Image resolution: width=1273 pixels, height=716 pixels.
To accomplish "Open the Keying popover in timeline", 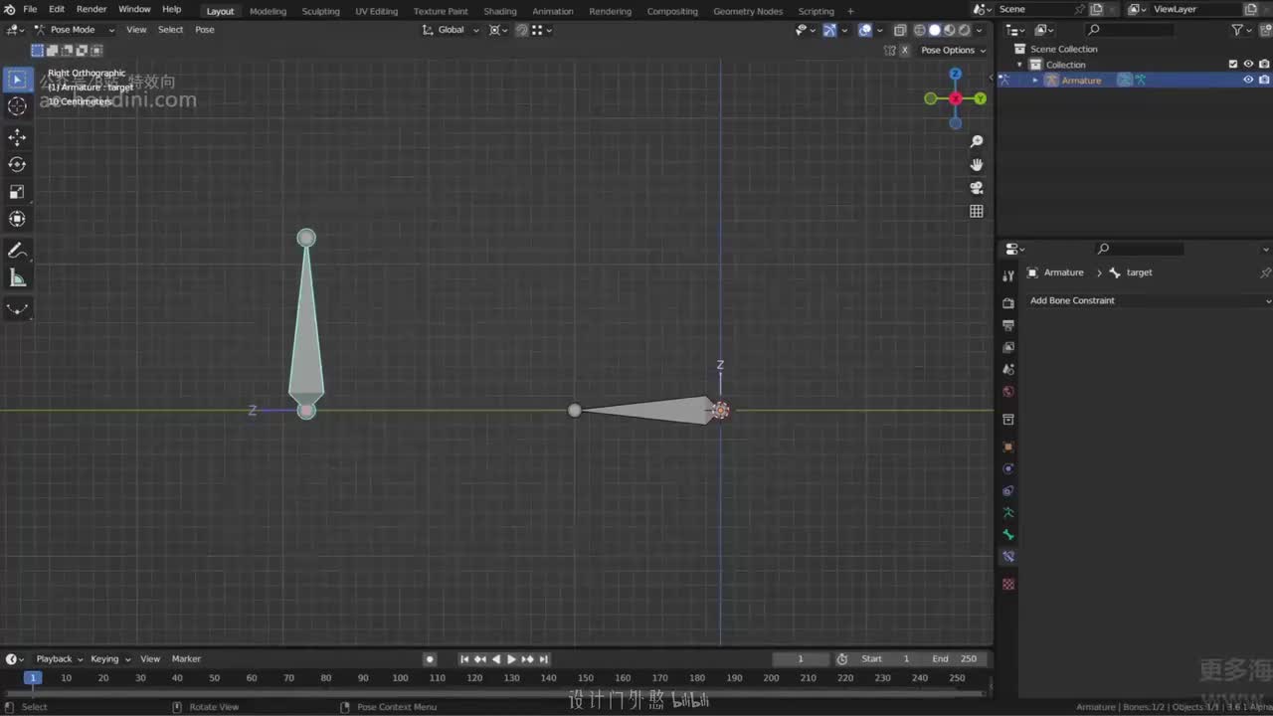I will (109, 658).
